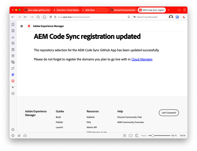Open the Downloads panel
Viewport: 197px width, 151px height.
pos(13,37)
